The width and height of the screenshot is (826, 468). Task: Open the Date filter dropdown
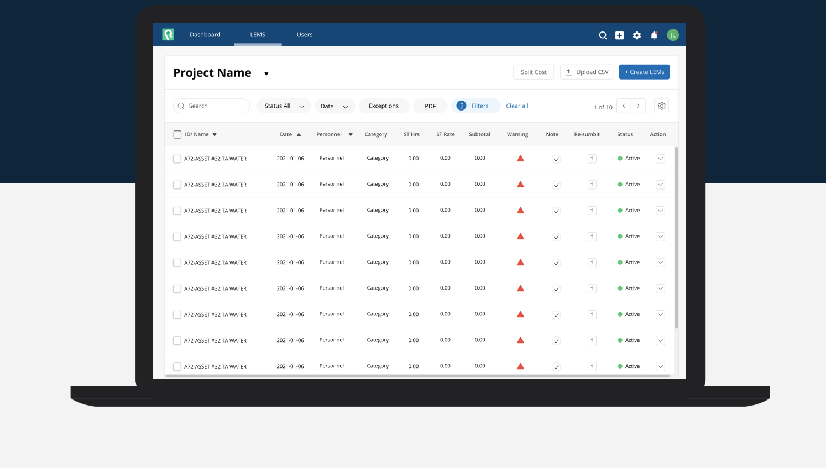click(x=334, y=106)
